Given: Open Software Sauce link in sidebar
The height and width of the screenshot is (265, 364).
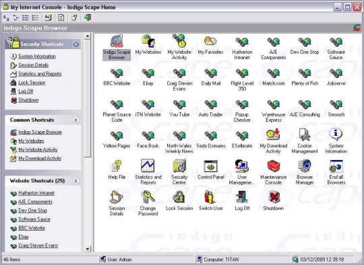Looking at the screenshot, I should click(x=34, y=219).
